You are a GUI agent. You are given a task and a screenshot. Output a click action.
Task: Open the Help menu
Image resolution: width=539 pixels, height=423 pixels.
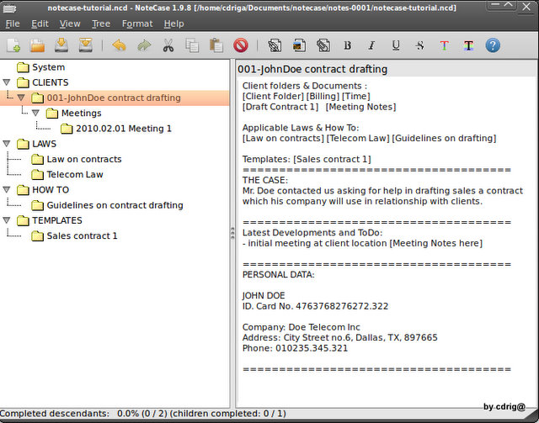click(x=173, y=24)
